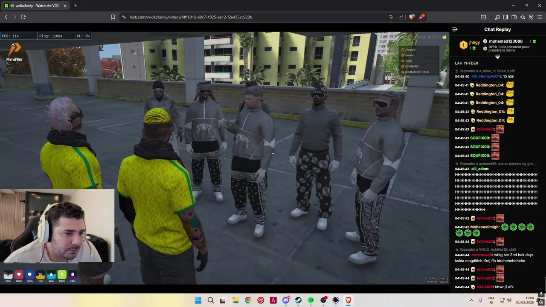This screenshot has height=307, width=546.
Task: Click the streamer webcam overlay
Action: click(x=57, y=226)
